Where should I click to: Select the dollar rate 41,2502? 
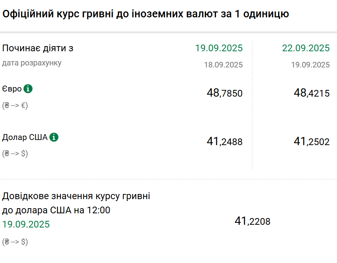point(312,141)
